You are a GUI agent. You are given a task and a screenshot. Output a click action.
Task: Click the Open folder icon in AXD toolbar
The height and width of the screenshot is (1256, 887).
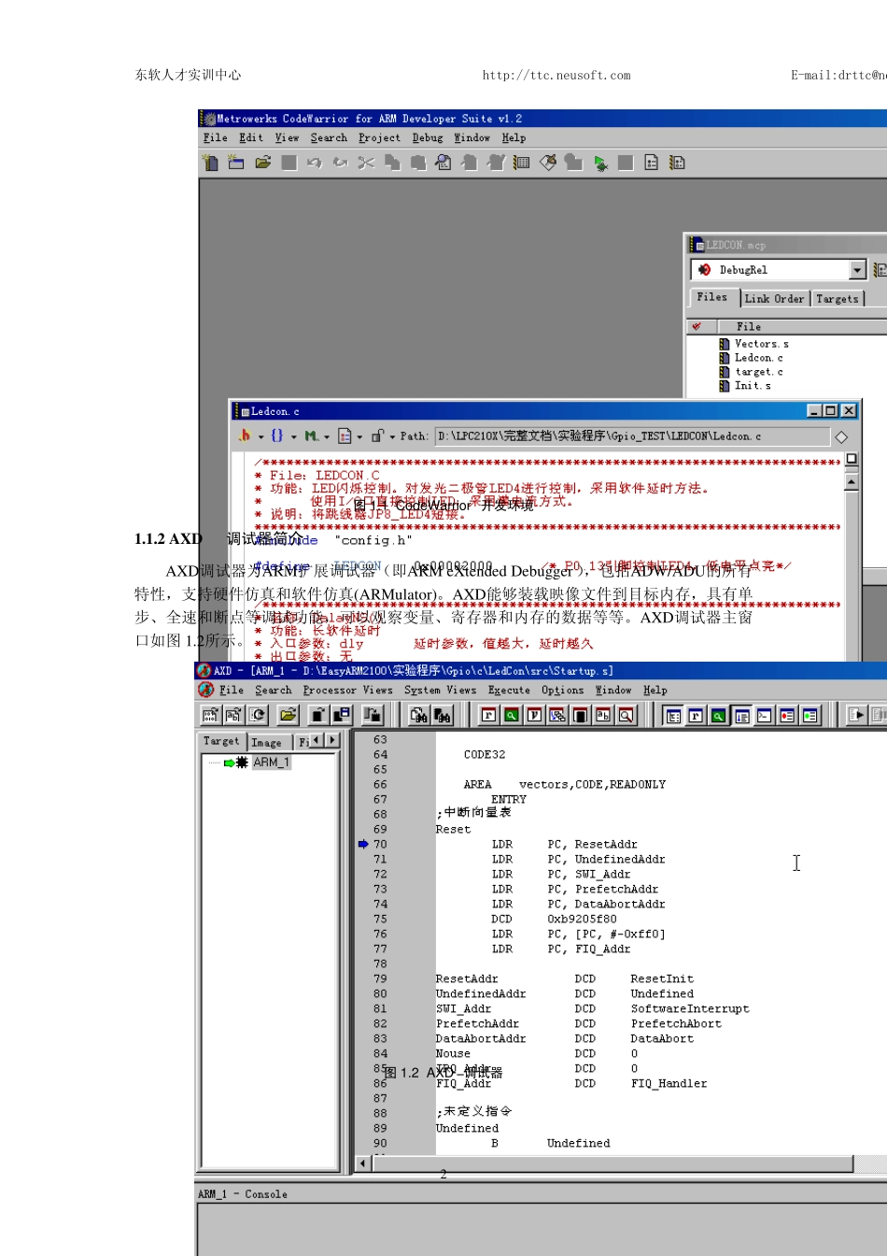289,715
